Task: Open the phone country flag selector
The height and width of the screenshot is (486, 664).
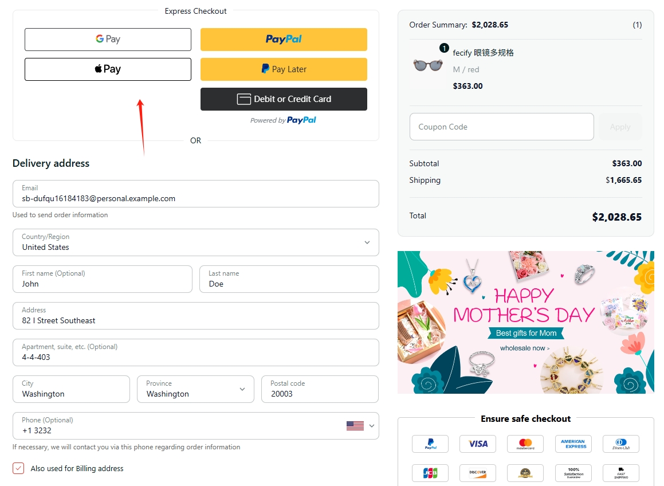Action: pos(360,426)
